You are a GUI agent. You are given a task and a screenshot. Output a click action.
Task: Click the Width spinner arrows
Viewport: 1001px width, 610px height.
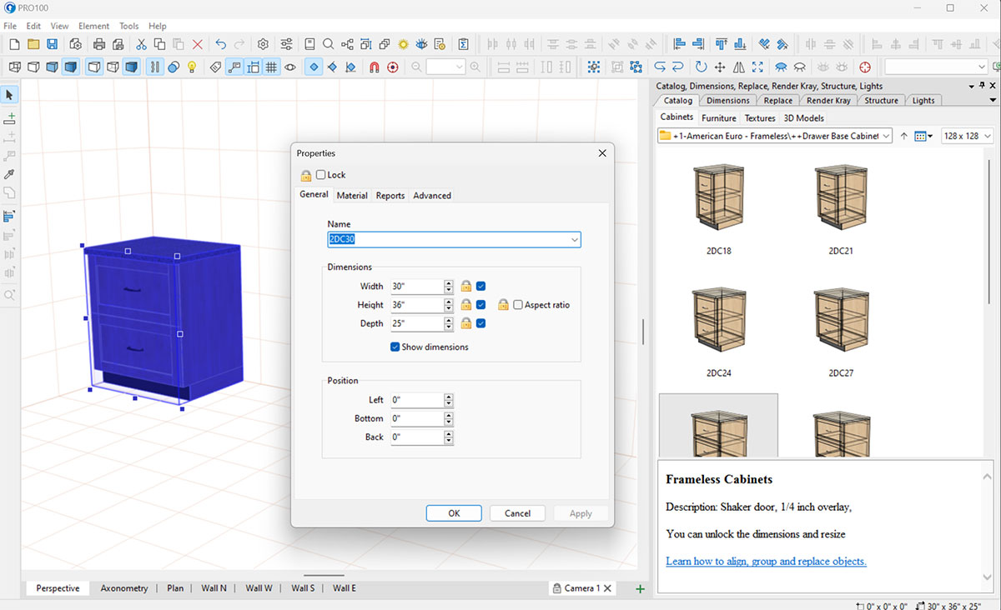[x=449, y=286]
